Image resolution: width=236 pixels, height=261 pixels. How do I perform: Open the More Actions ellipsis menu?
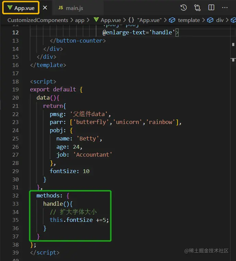click(x=225, y=8)
